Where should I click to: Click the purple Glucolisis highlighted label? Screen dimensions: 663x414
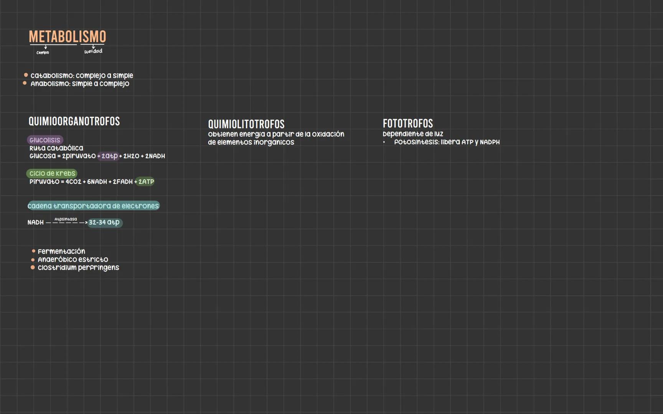(45, 140)
